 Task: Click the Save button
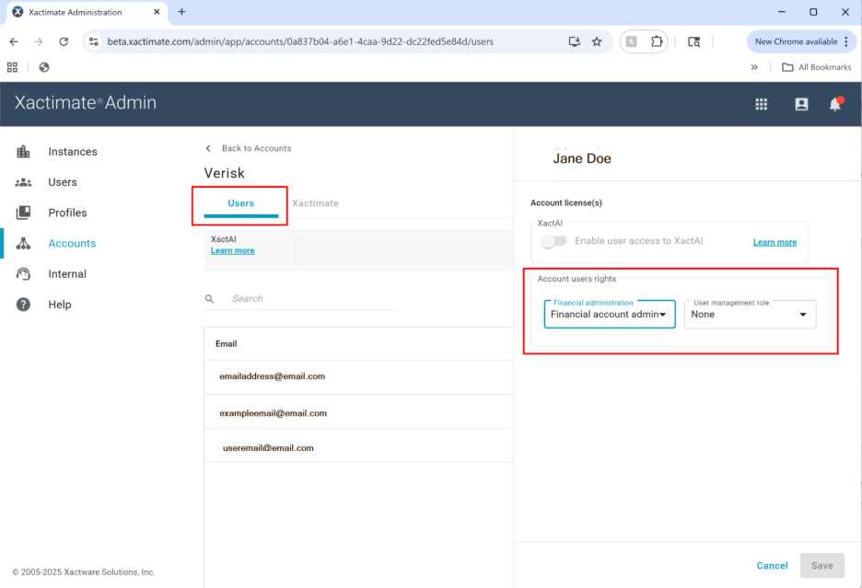[x=822, y=566]
